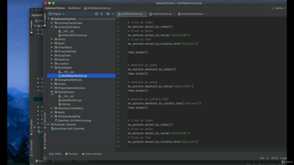
Task: Click LF line separator in status bar
Action: [267, 158]
